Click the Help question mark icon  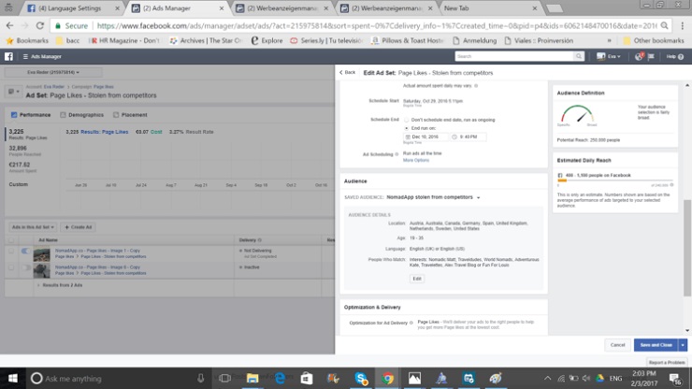(x=681, y=57)
